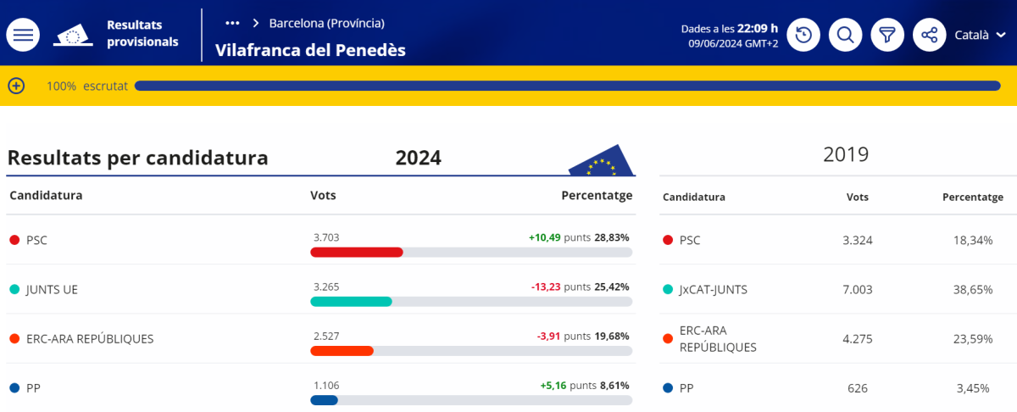Go to Barcelona (Província) breadcrumb
This screenshot has width=1017, height=412.
(326, 23)
